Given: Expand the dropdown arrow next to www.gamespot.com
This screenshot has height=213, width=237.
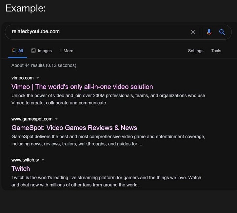Looking at the screenshot, I should [x=56, y=119].
